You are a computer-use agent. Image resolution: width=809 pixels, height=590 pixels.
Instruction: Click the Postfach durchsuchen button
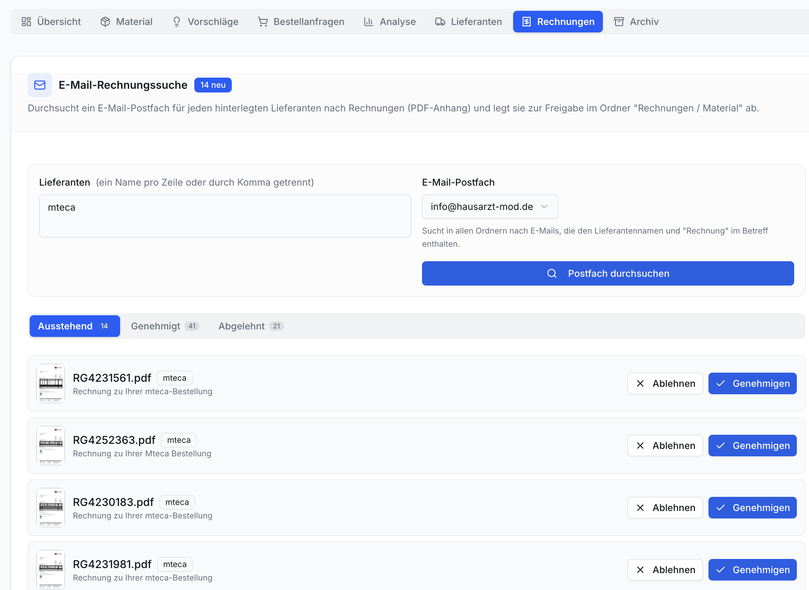608,274
